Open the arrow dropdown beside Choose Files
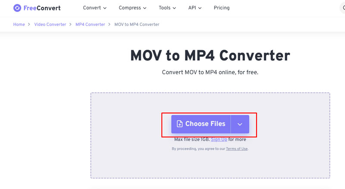The image size is (345, 189). [x=240, y=124]
